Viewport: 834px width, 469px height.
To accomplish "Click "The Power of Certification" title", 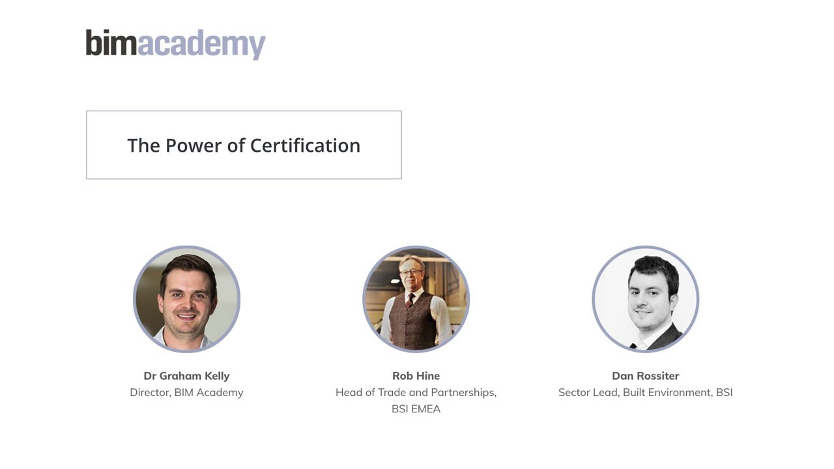I will pos(244,145).
